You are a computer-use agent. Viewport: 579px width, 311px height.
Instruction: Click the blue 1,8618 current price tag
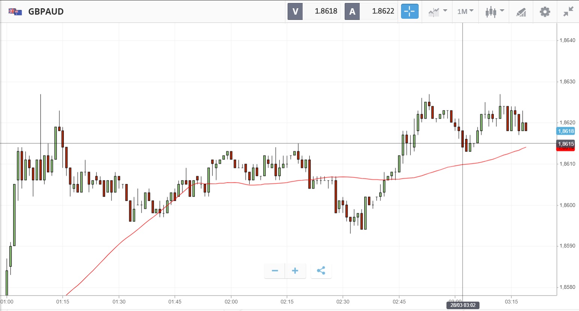pos(565,131)
